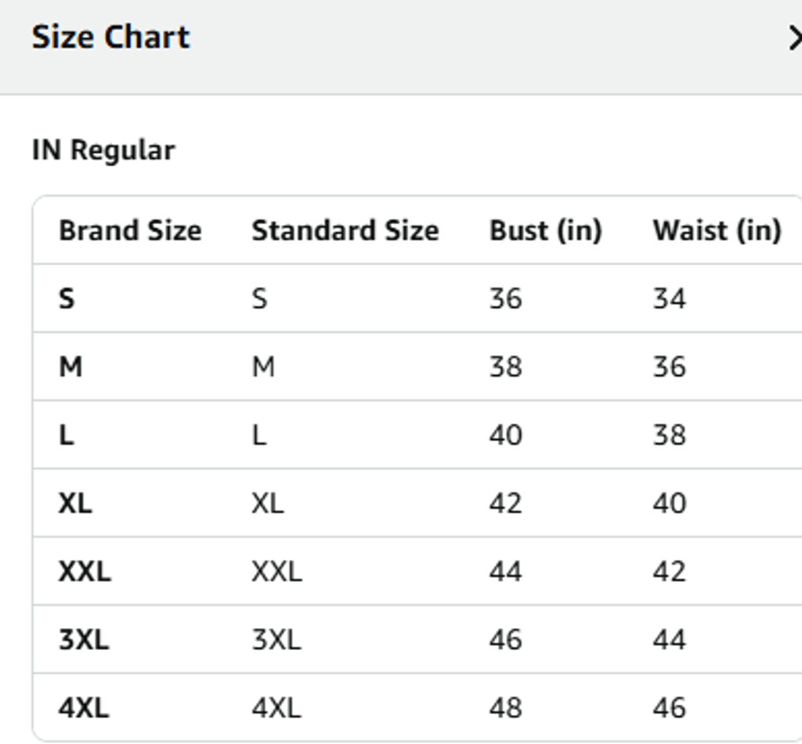Click the Standard Size column header
Viewport: 802px width, 744px height.
(345, 230)
